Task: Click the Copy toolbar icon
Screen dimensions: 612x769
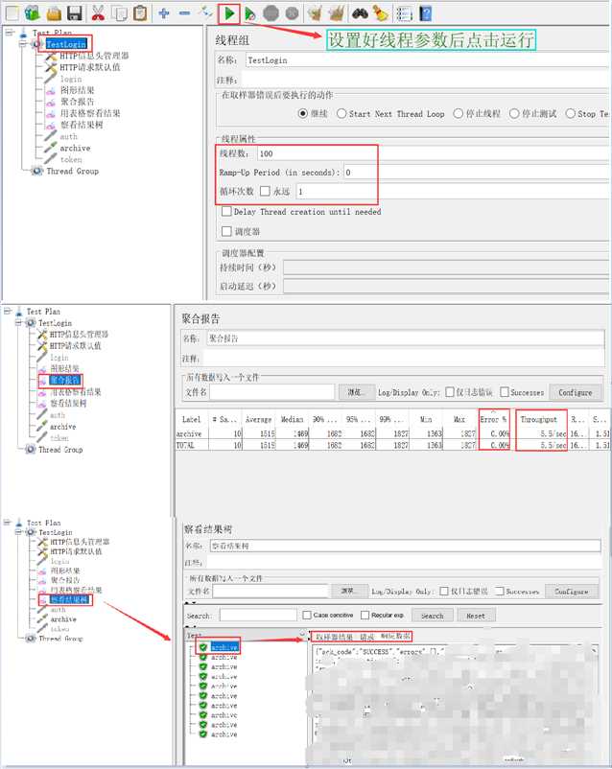Action: pyautogui.click(x=119, y=13)
